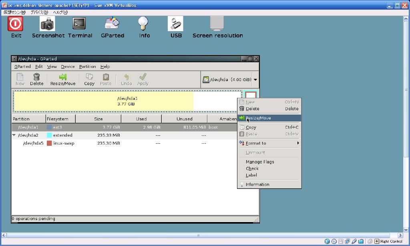This screenshot has width=410, height=246.
Task: Open the VirtualBox 仮想マシン menu
Action: coord(15,12)
